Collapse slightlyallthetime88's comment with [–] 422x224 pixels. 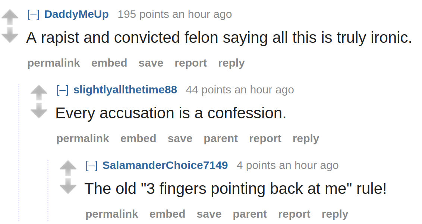(62, 90)
